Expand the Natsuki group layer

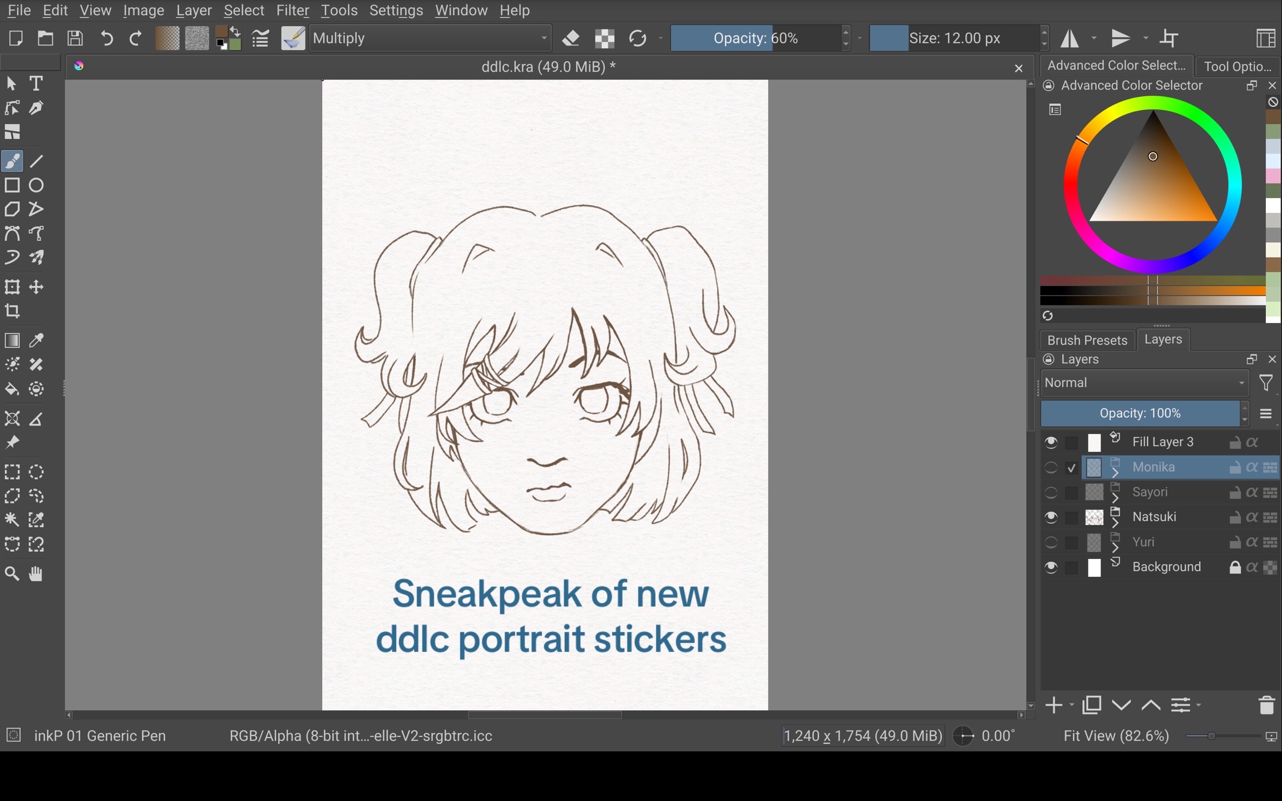coord(1115,523)
